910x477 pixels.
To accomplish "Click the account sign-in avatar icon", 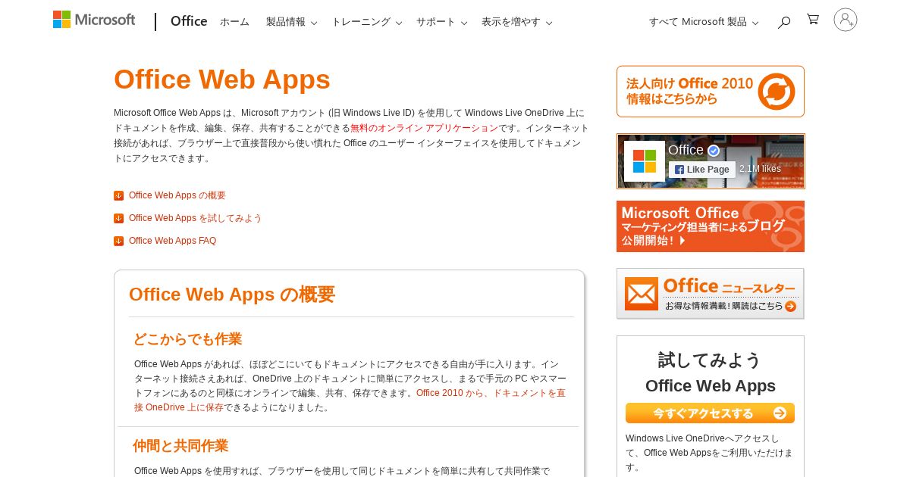I will (x=846, y=20).
